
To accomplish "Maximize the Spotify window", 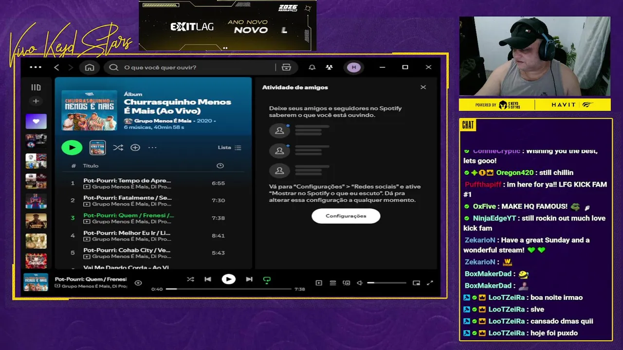I will [405, 67].
